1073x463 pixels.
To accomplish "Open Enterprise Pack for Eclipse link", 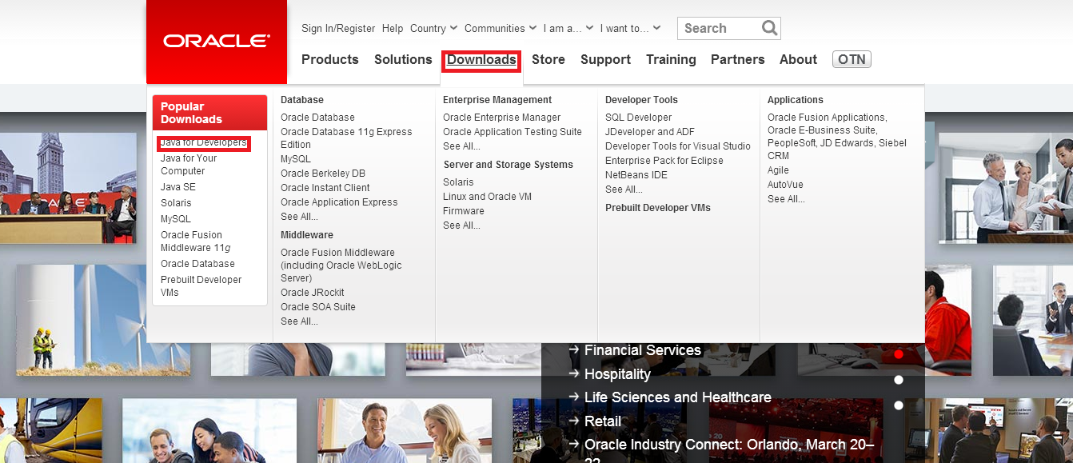I will [664, 161].
